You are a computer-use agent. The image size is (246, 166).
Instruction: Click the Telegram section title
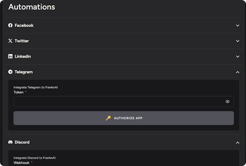click(x=23, y=72)
